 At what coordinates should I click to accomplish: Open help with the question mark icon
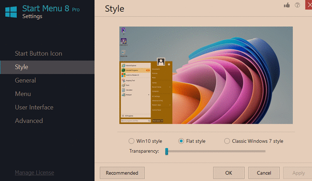pyautogui.click(x=298, y=5)
